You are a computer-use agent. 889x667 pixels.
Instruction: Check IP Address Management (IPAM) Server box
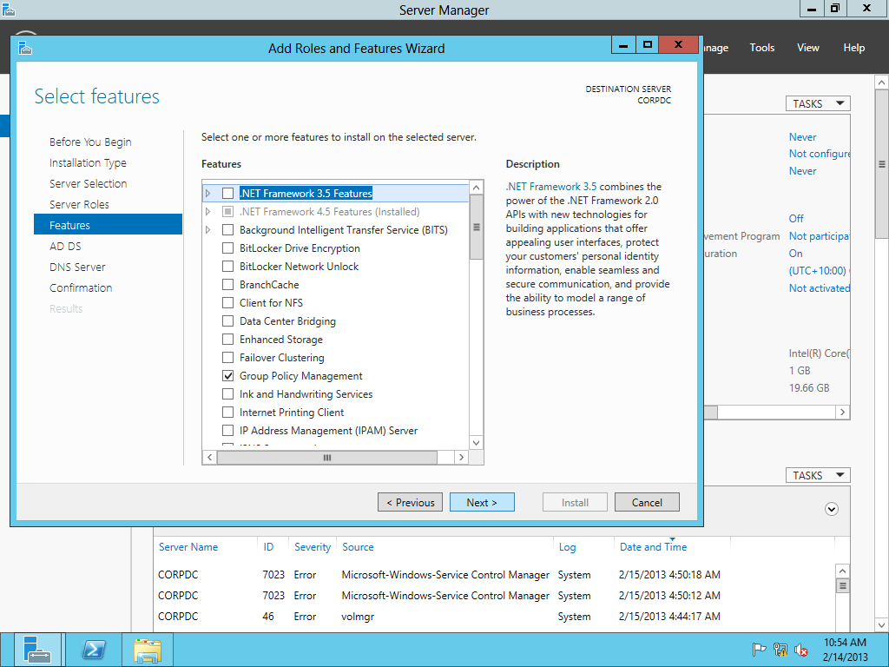228,430
